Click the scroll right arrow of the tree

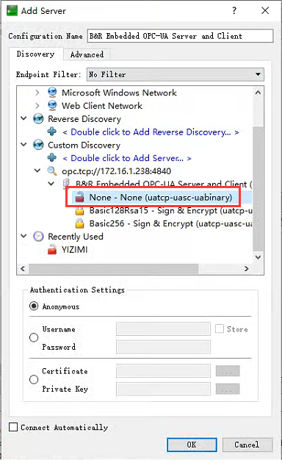tap(247, 268)
